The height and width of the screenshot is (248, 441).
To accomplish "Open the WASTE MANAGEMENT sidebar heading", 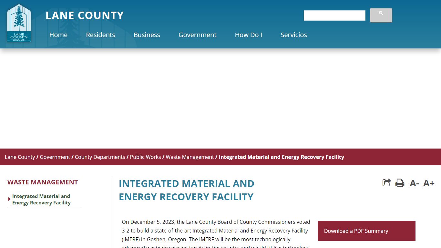I will (x=43, y=182).
